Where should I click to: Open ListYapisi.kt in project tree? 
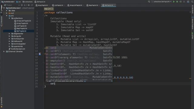(x=20, y=26)
